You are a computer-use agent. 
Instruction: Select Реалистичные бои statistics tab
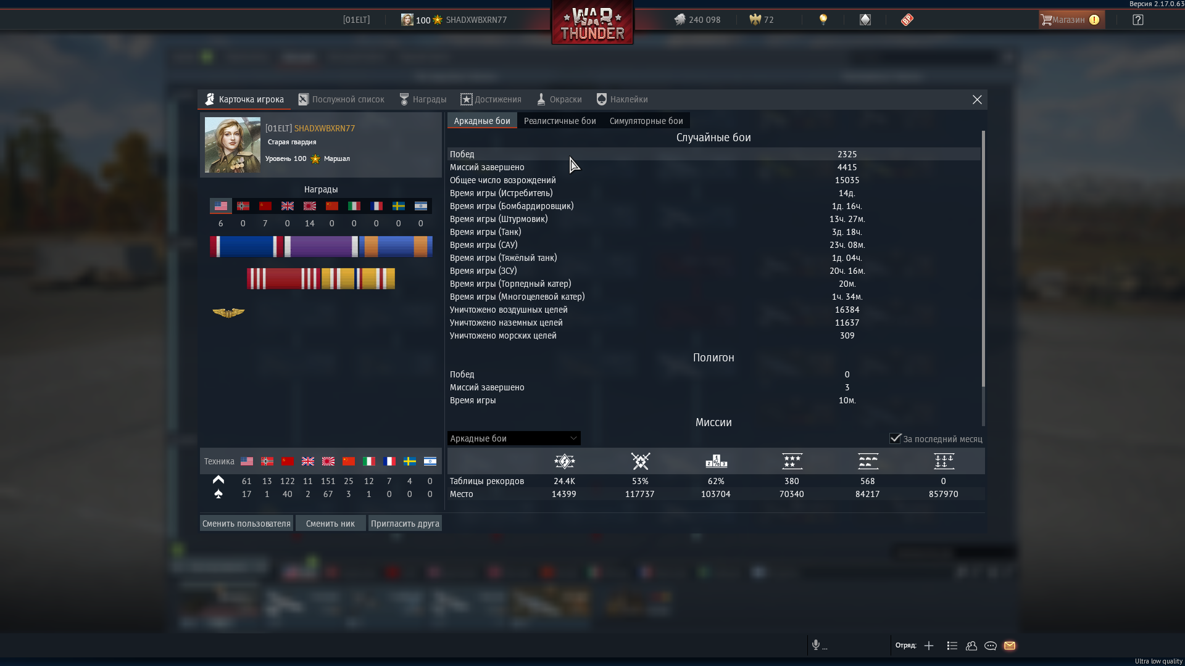(x=560, y=121)
